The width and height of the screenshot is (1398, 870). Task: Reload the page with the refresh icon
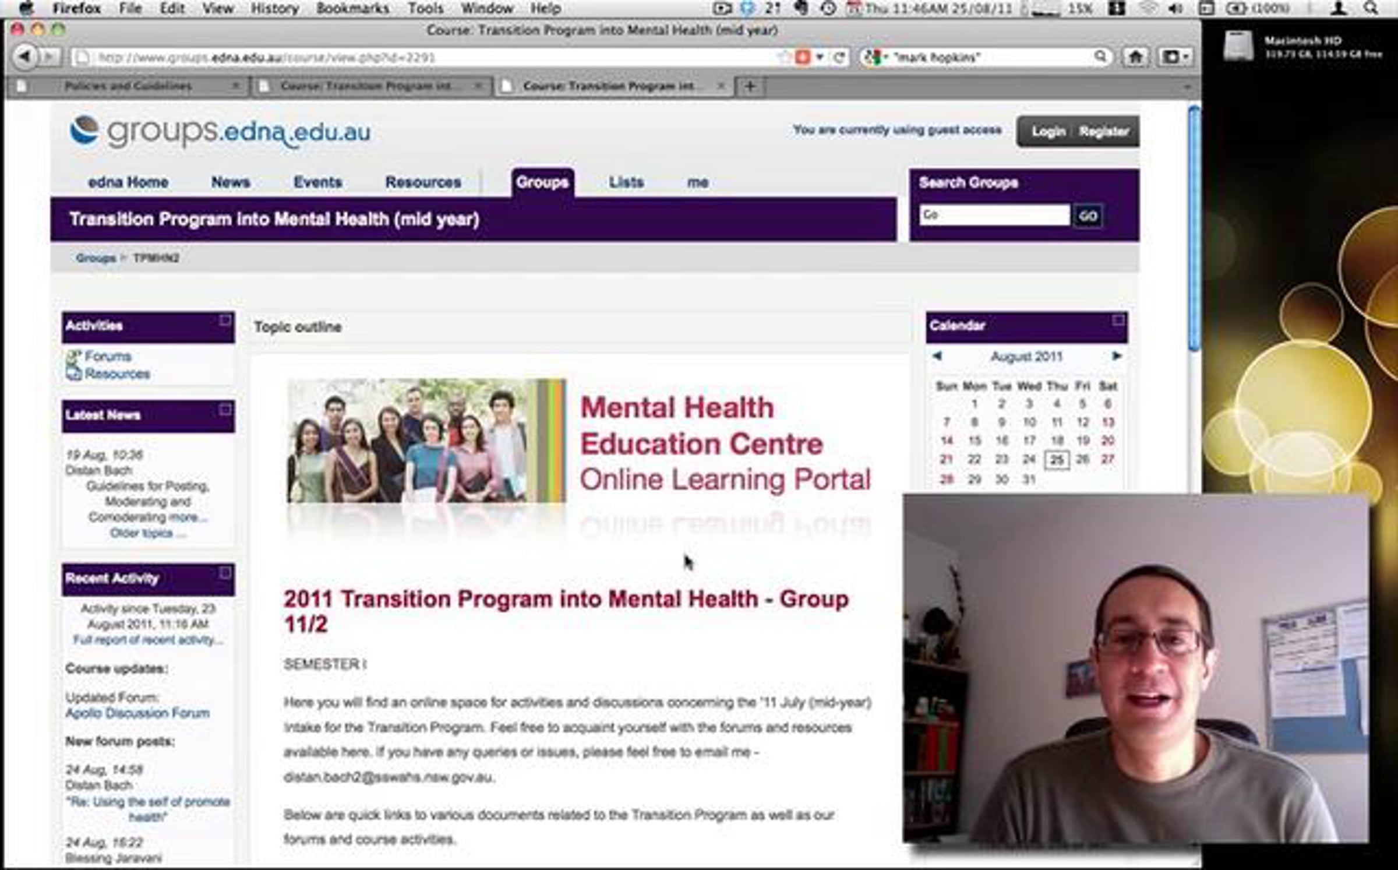(839, 57)
